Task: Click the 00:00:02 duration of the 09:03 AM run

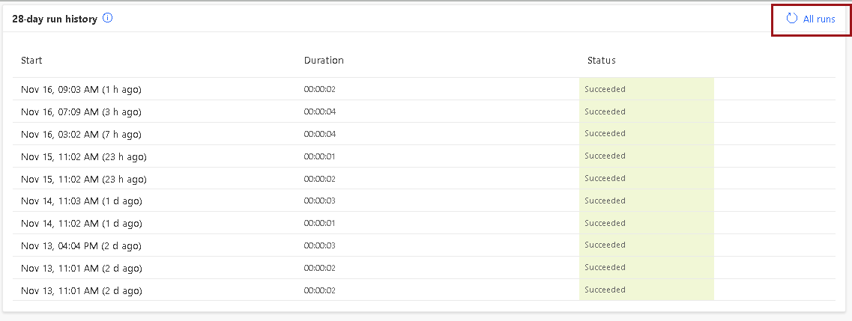Action: [x=319, y=89]
